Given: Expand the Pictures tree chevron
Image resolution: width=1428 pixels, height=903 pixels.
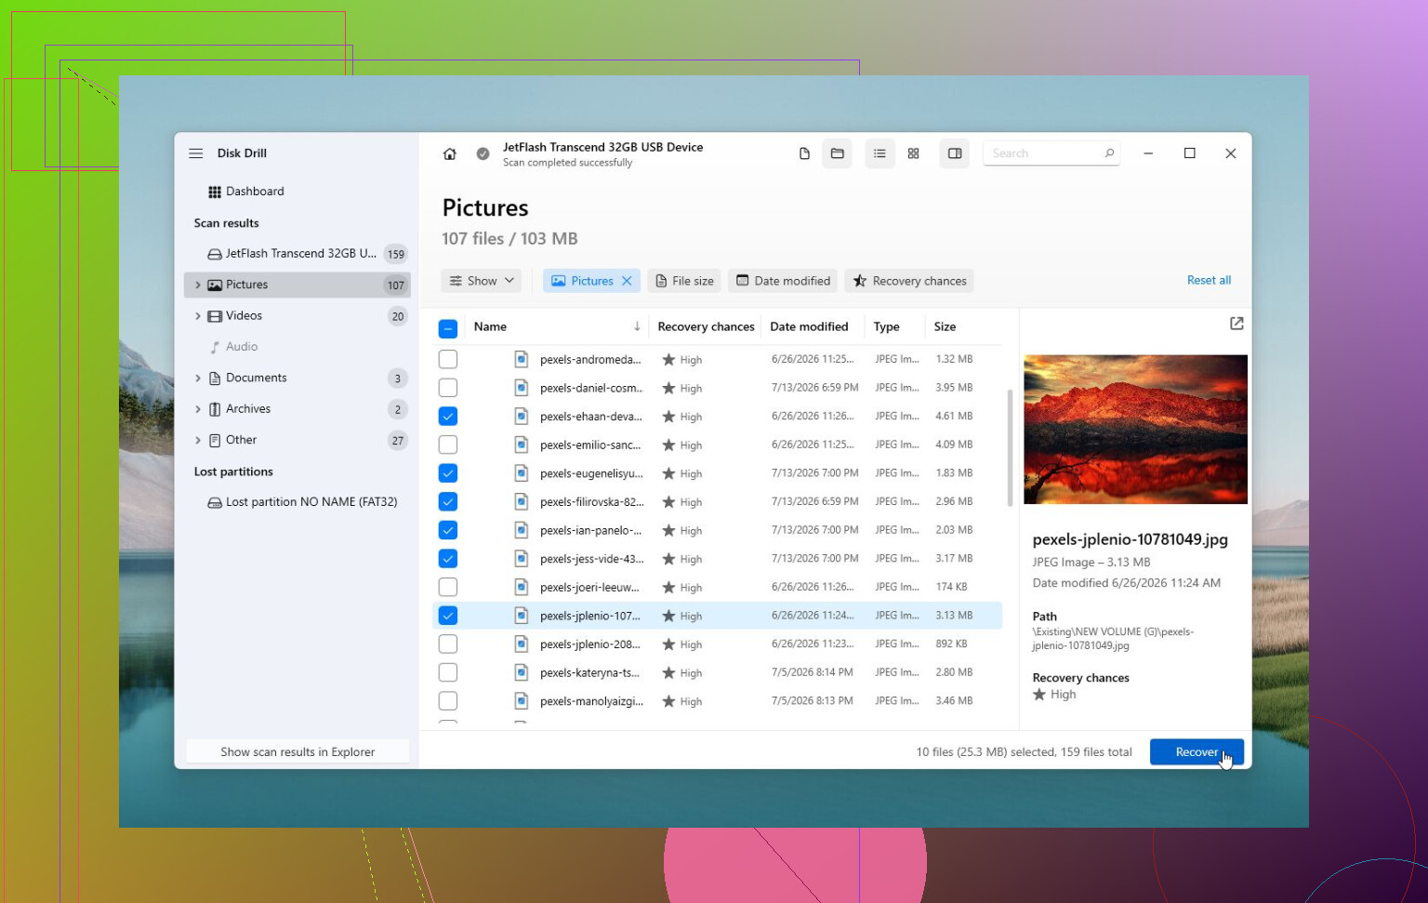Looking at the screenshot, I should tap(198, 285).
